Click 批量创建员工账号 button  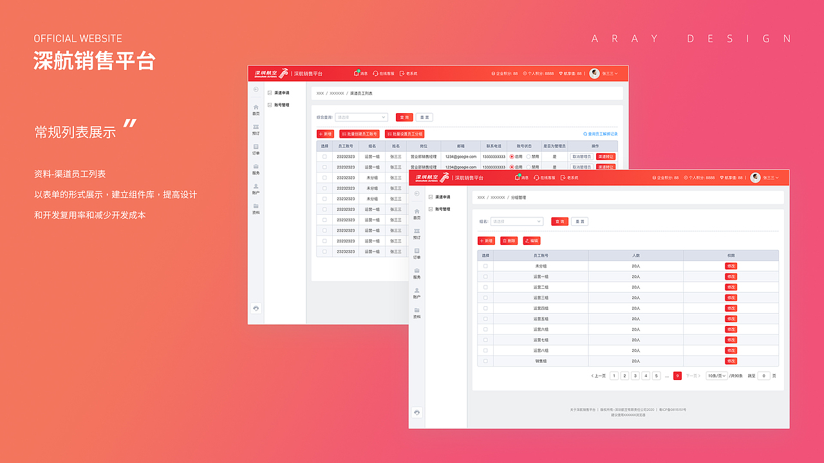[359, 134]
